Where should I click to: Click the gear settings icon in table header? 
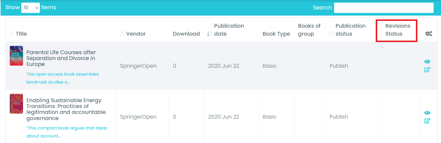coord(429,34)
